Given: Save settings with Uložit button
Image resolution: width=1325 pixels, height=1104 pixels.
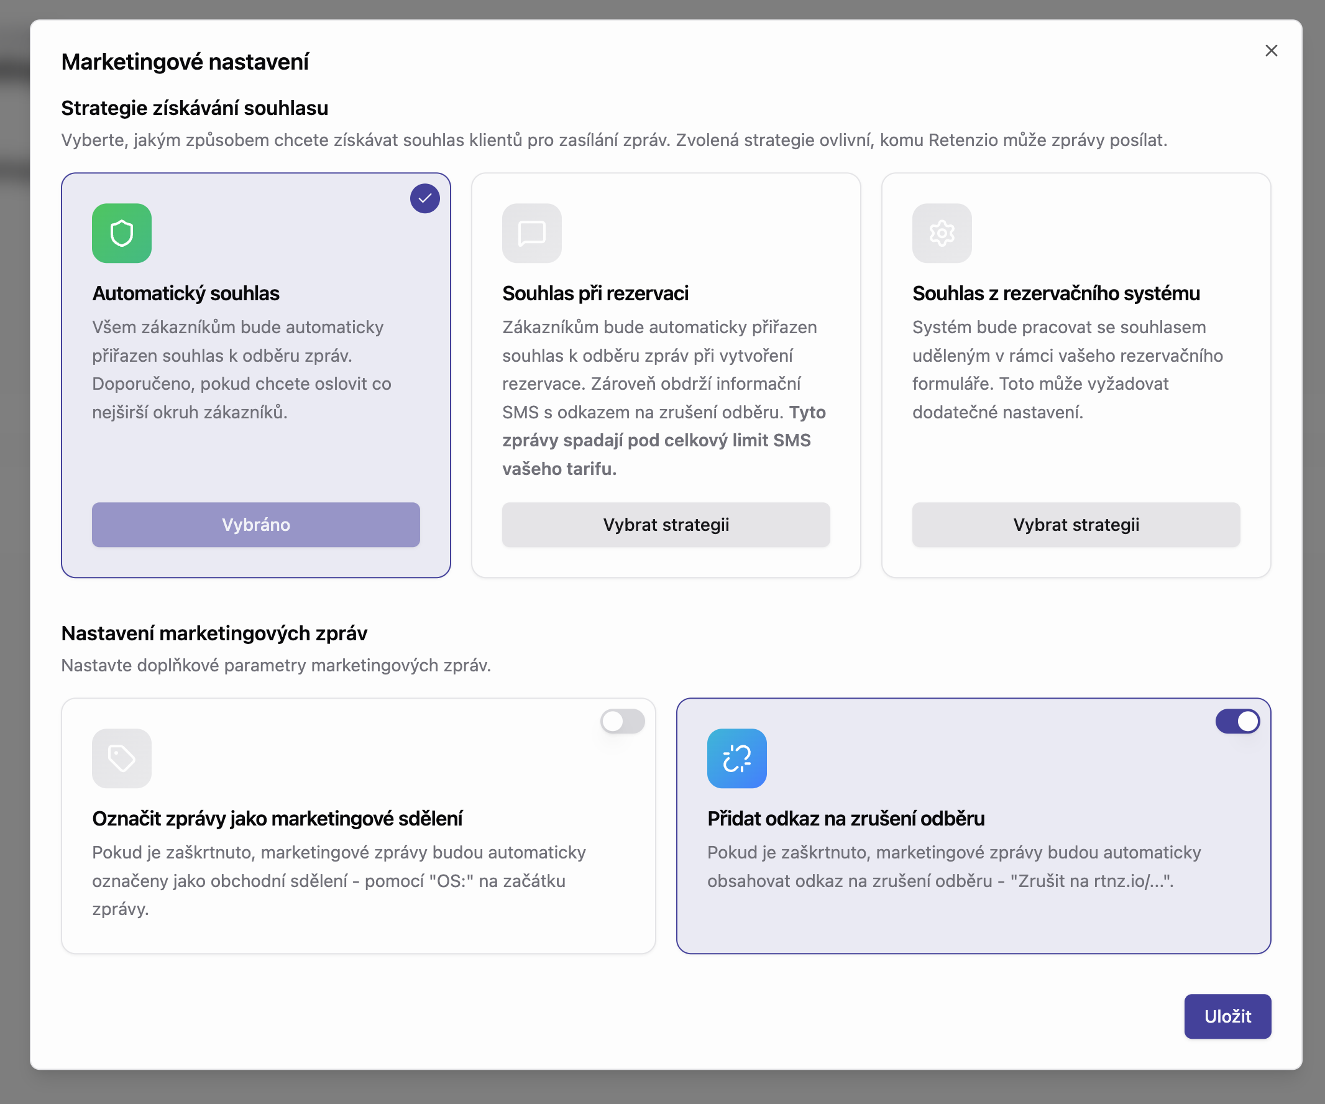Looking at the screenshot, I should pyautogui.click(x=1227, y=1016).
